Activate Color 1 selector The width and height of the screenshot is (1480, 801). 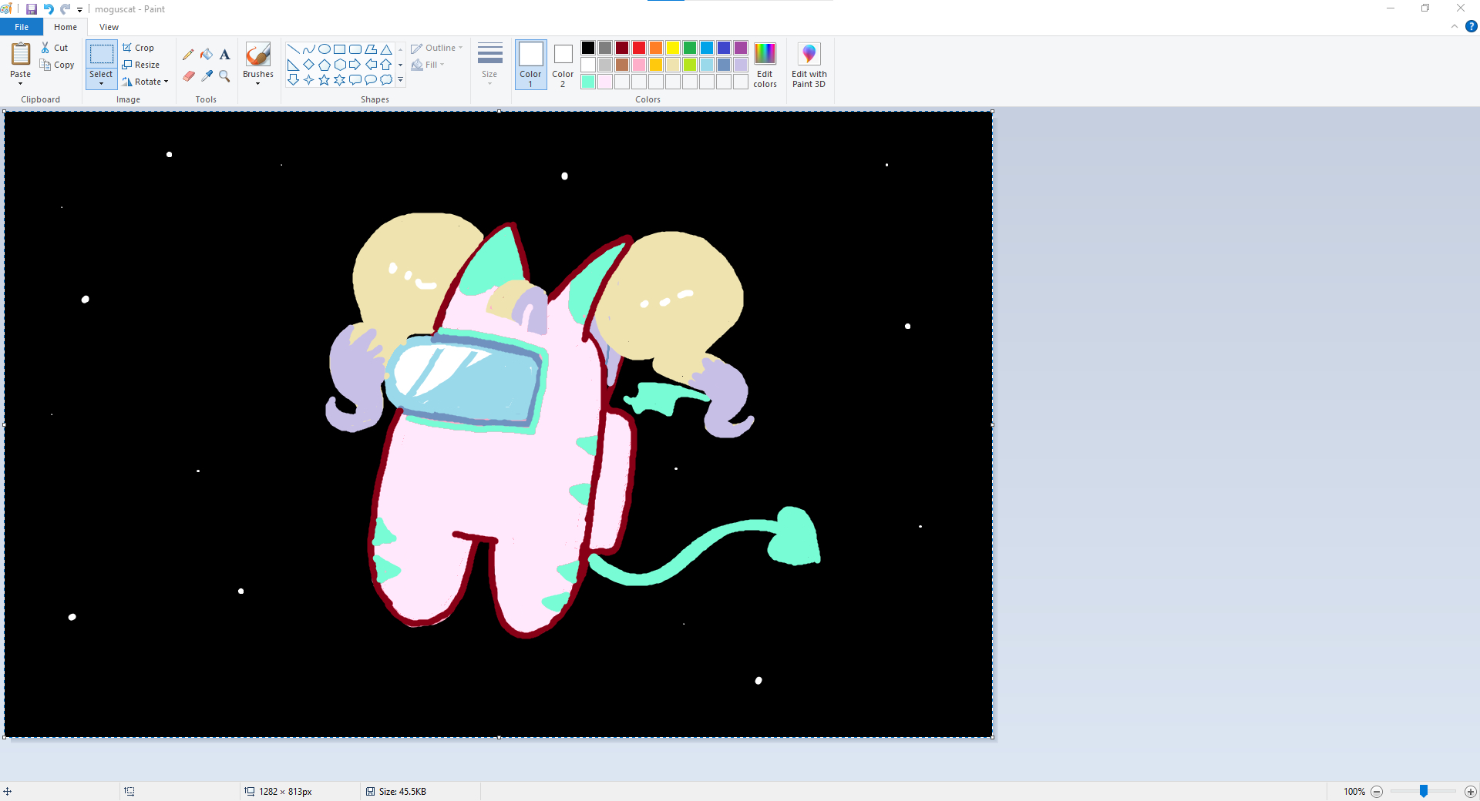tap(530, 65)
